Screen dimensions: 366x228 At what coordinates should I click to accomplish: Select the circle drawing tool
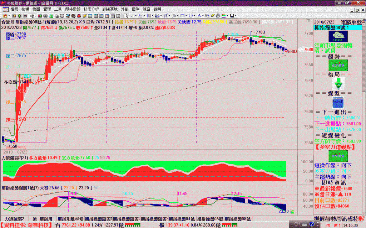(x=191, y=16)
